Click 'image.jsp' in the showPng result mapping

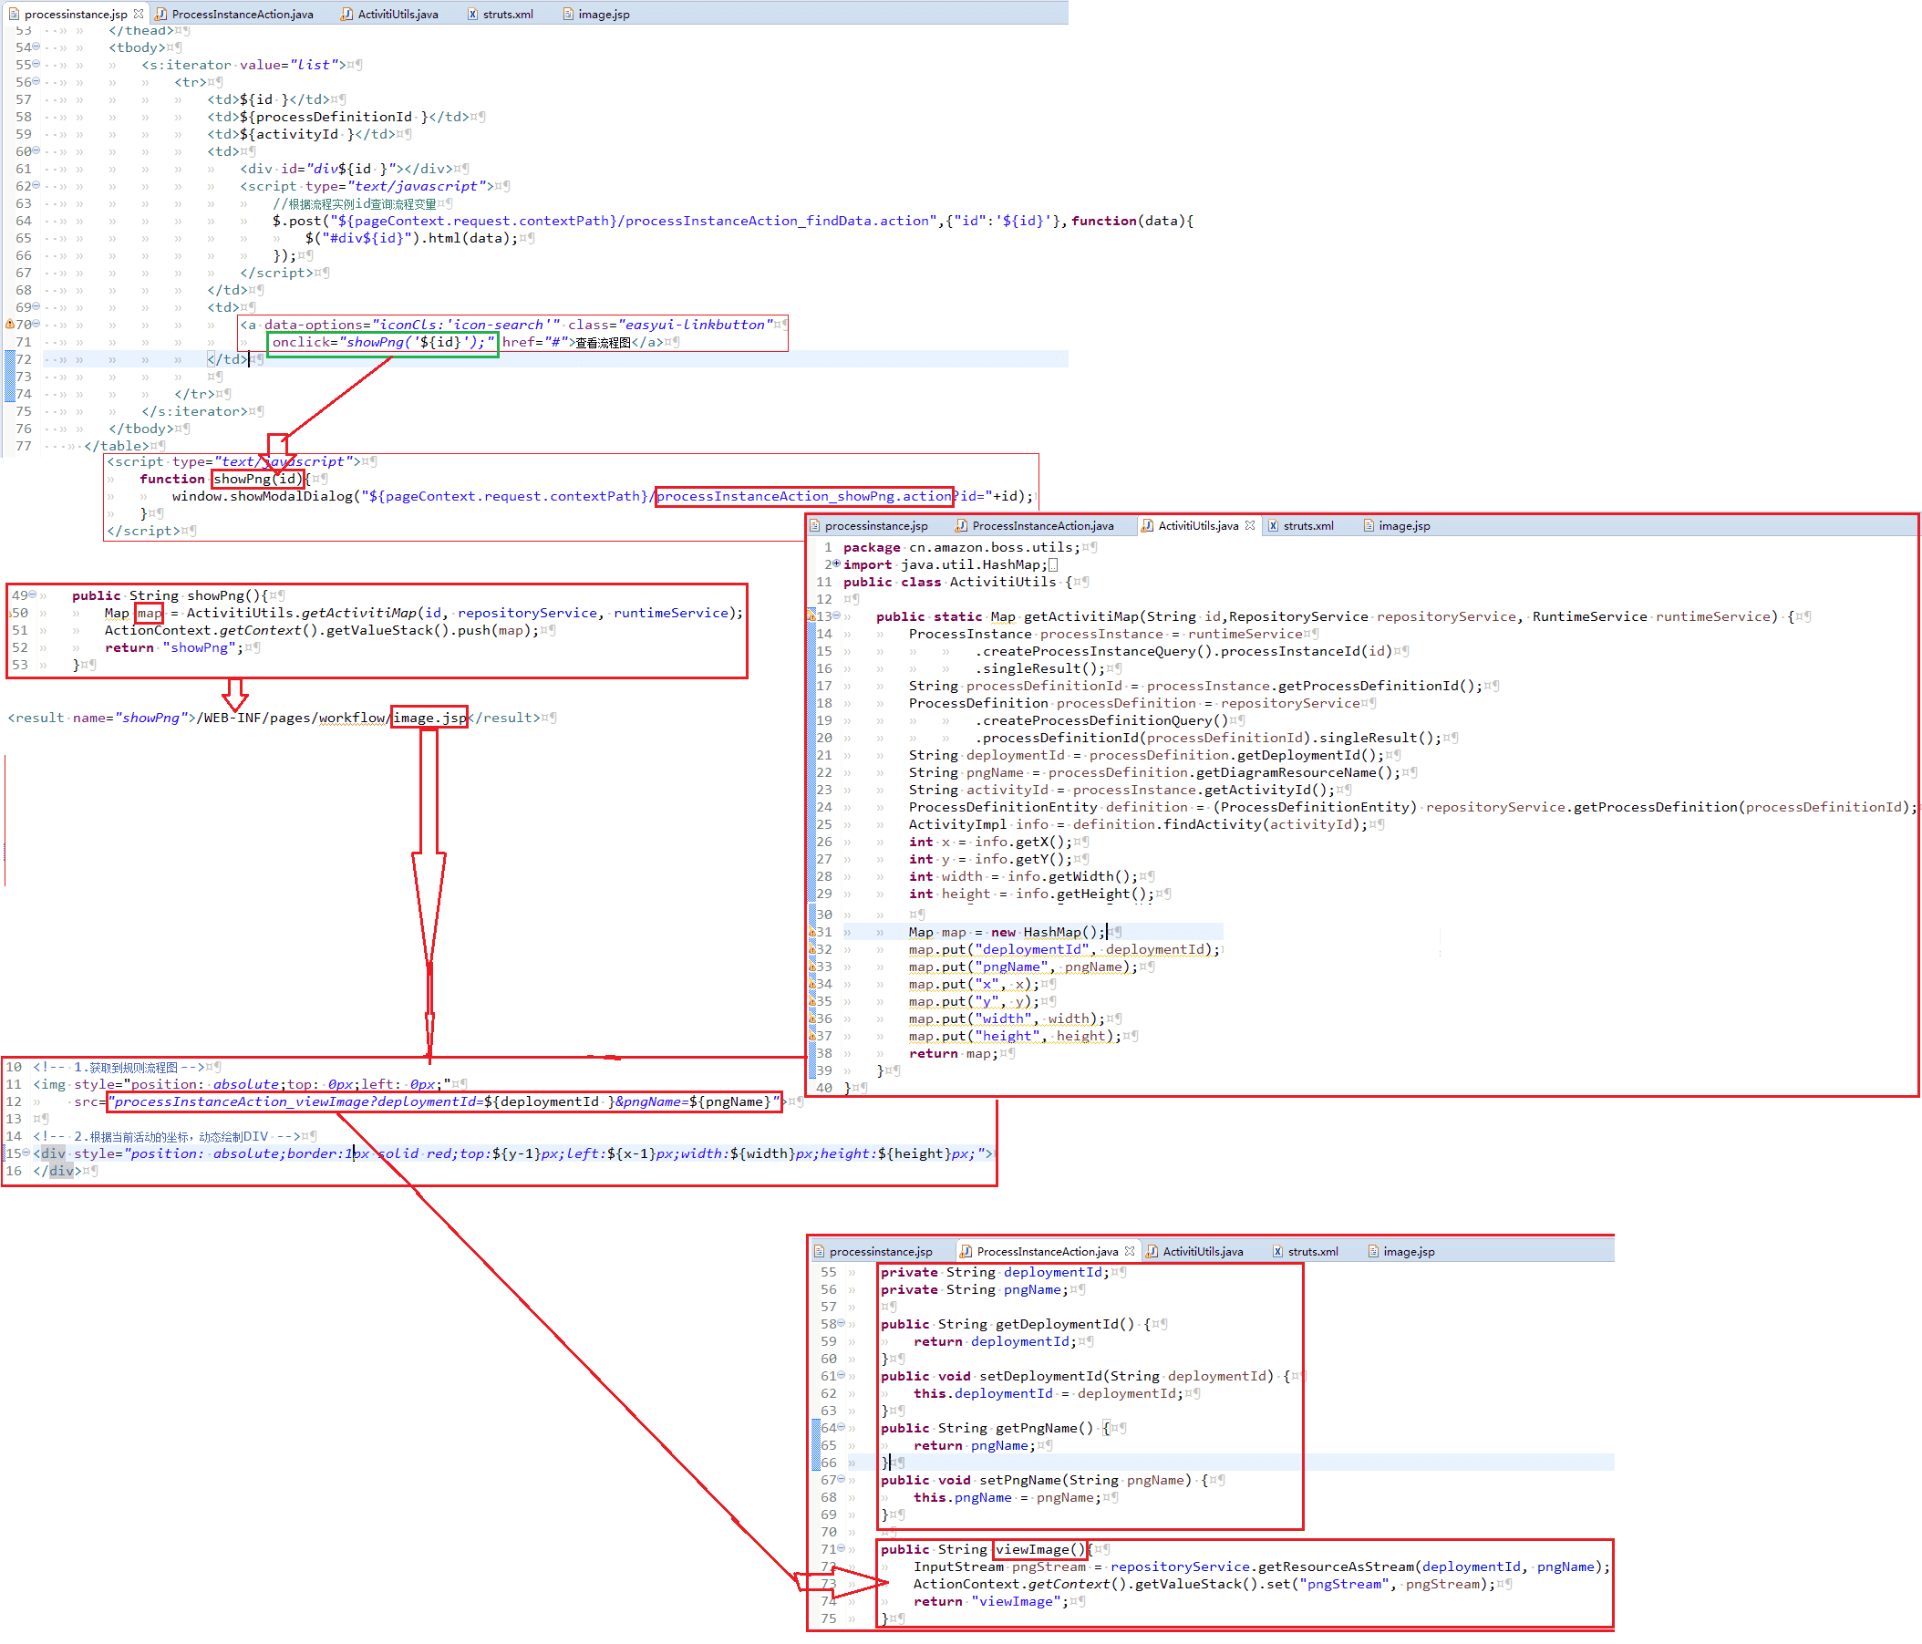click(429, 718)
